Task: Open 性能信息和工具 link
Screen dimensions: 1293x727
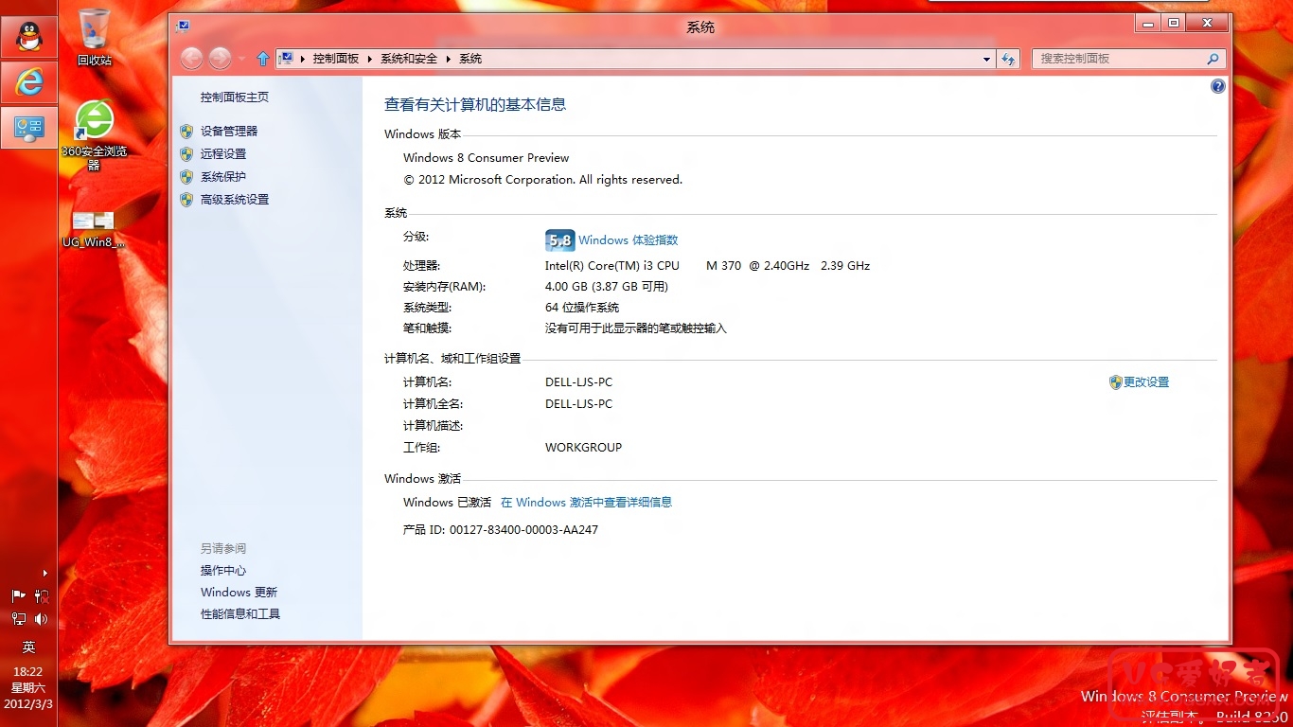Action: point(240,614)
